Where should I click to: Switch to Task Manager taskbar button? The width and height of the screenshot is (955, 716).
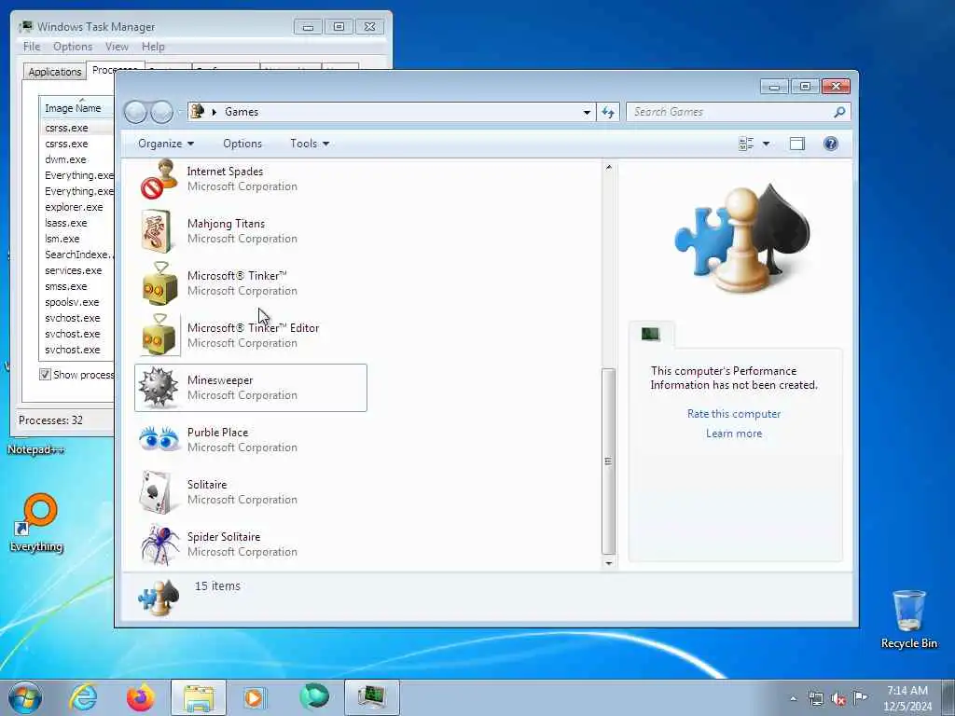(x=371, y=697)
